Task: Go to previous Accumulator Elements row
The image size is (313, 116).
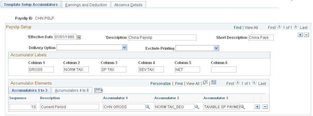Action: click(x=238, y=83)
